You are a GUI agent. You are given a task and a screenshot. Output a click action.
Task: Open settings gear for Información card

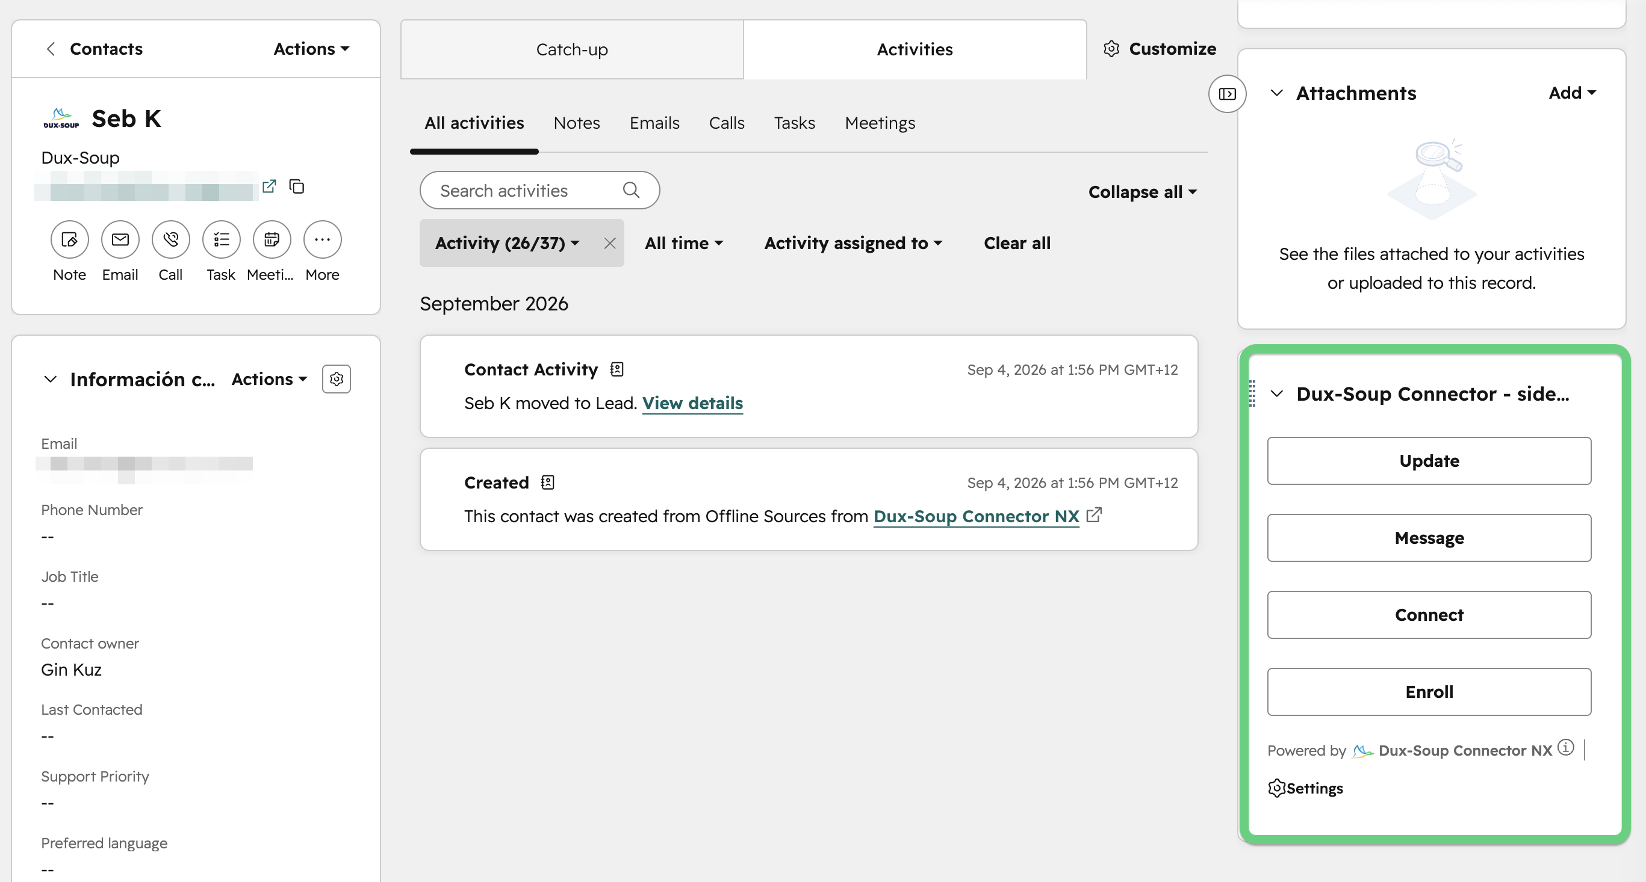[x=336, y=378]
